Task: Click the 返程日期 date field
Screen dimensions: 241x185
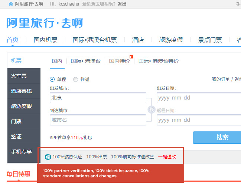Action: (199, 120)
